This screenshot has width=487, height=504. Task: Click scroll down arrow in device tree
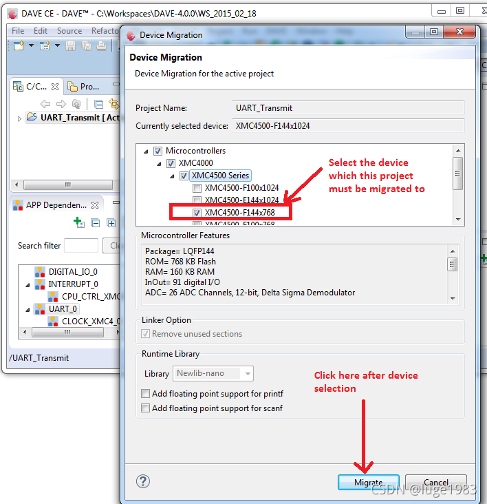point(458,220)
